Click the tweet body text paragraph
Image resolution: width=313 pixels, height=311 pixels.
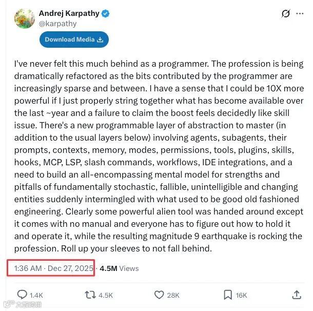(x=159, y=156)
